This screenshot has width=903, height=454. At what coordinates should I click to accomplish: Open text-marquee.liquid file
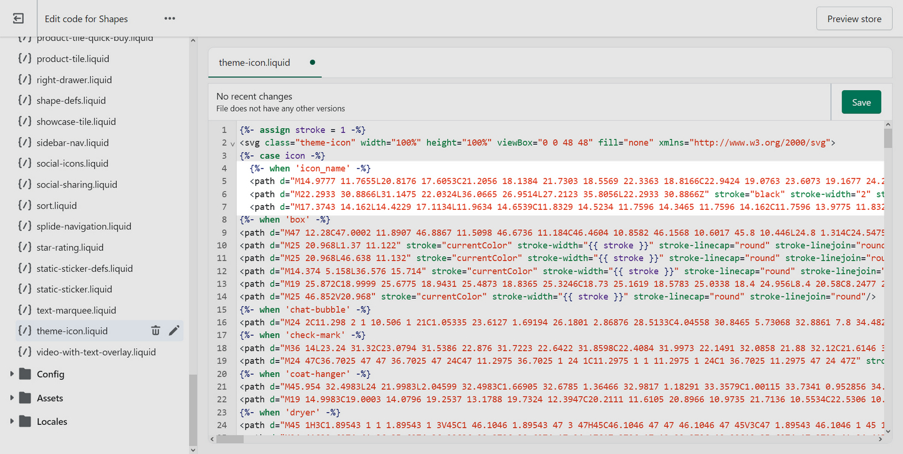pos(76,310)
